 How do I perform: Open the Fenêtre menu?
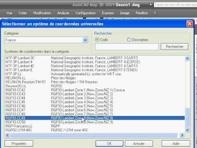142,13
